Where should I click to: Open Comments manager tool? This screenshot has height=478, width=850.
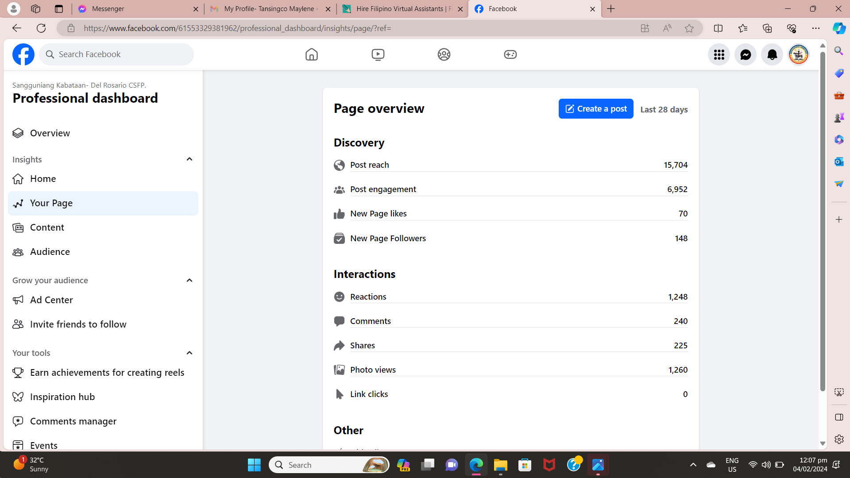pos(73,421)
